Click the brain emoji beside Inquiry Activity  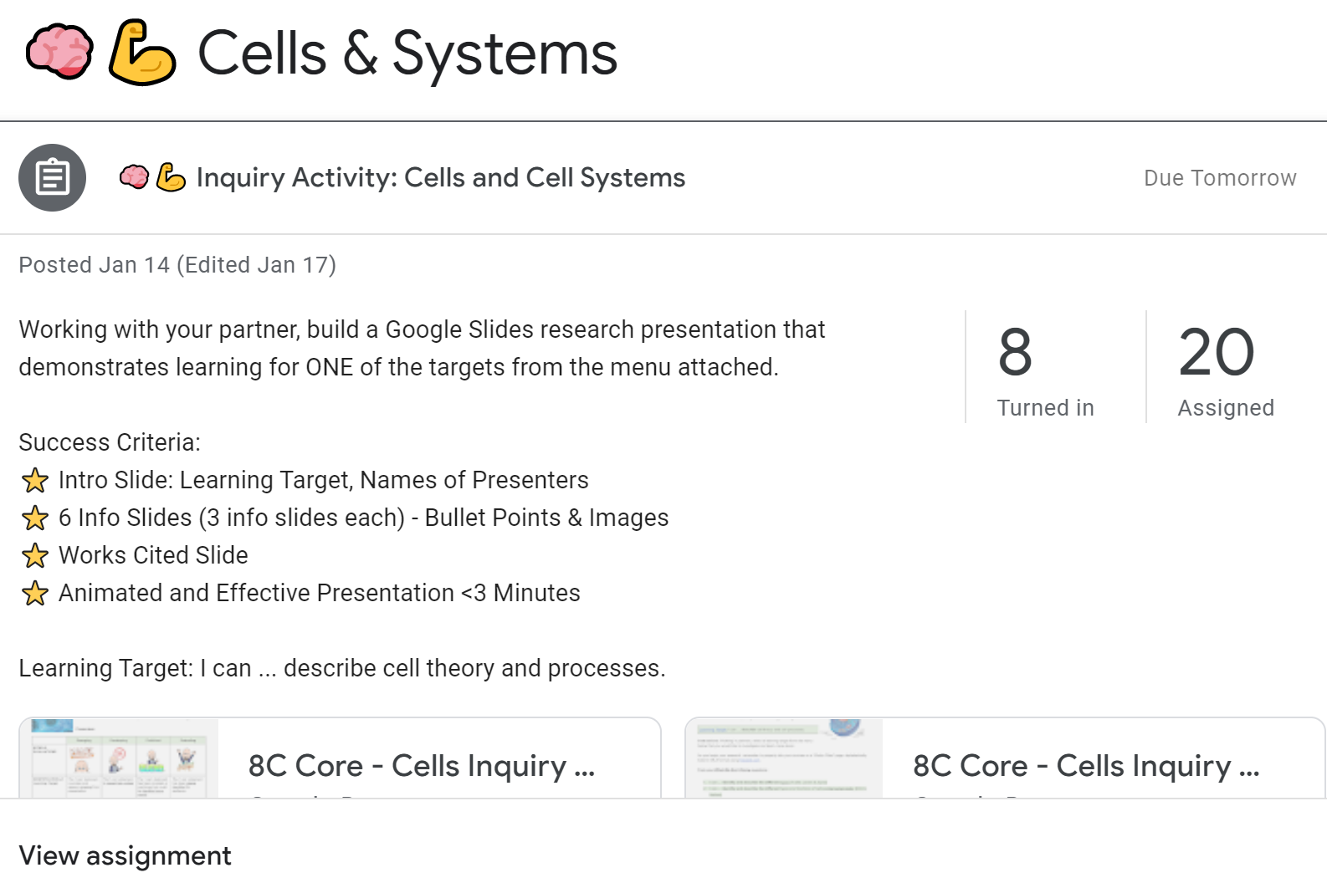[134, 176]
